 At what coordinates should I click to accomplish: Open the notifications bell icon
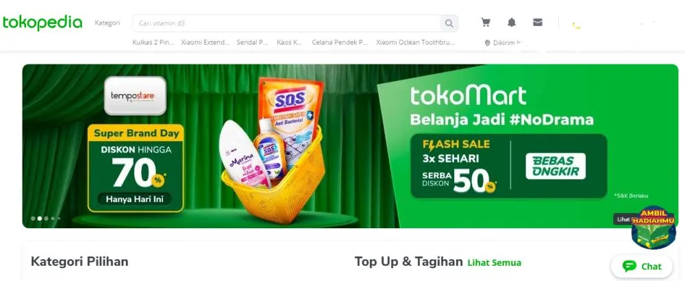(x=512, y=23)
